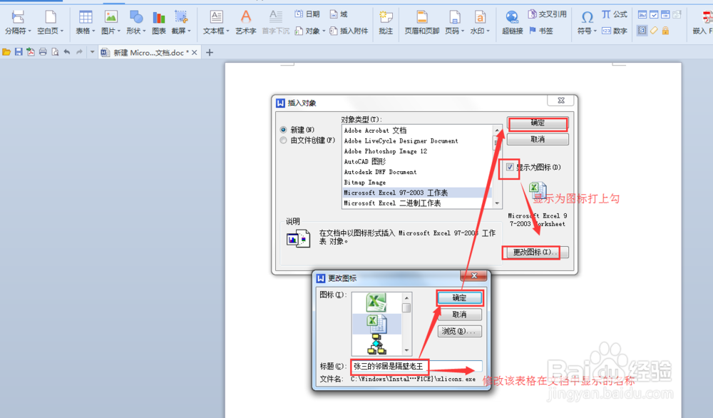Toggle the 显示为图标 checkbox
713x418 pixels.
click(510, 167)
